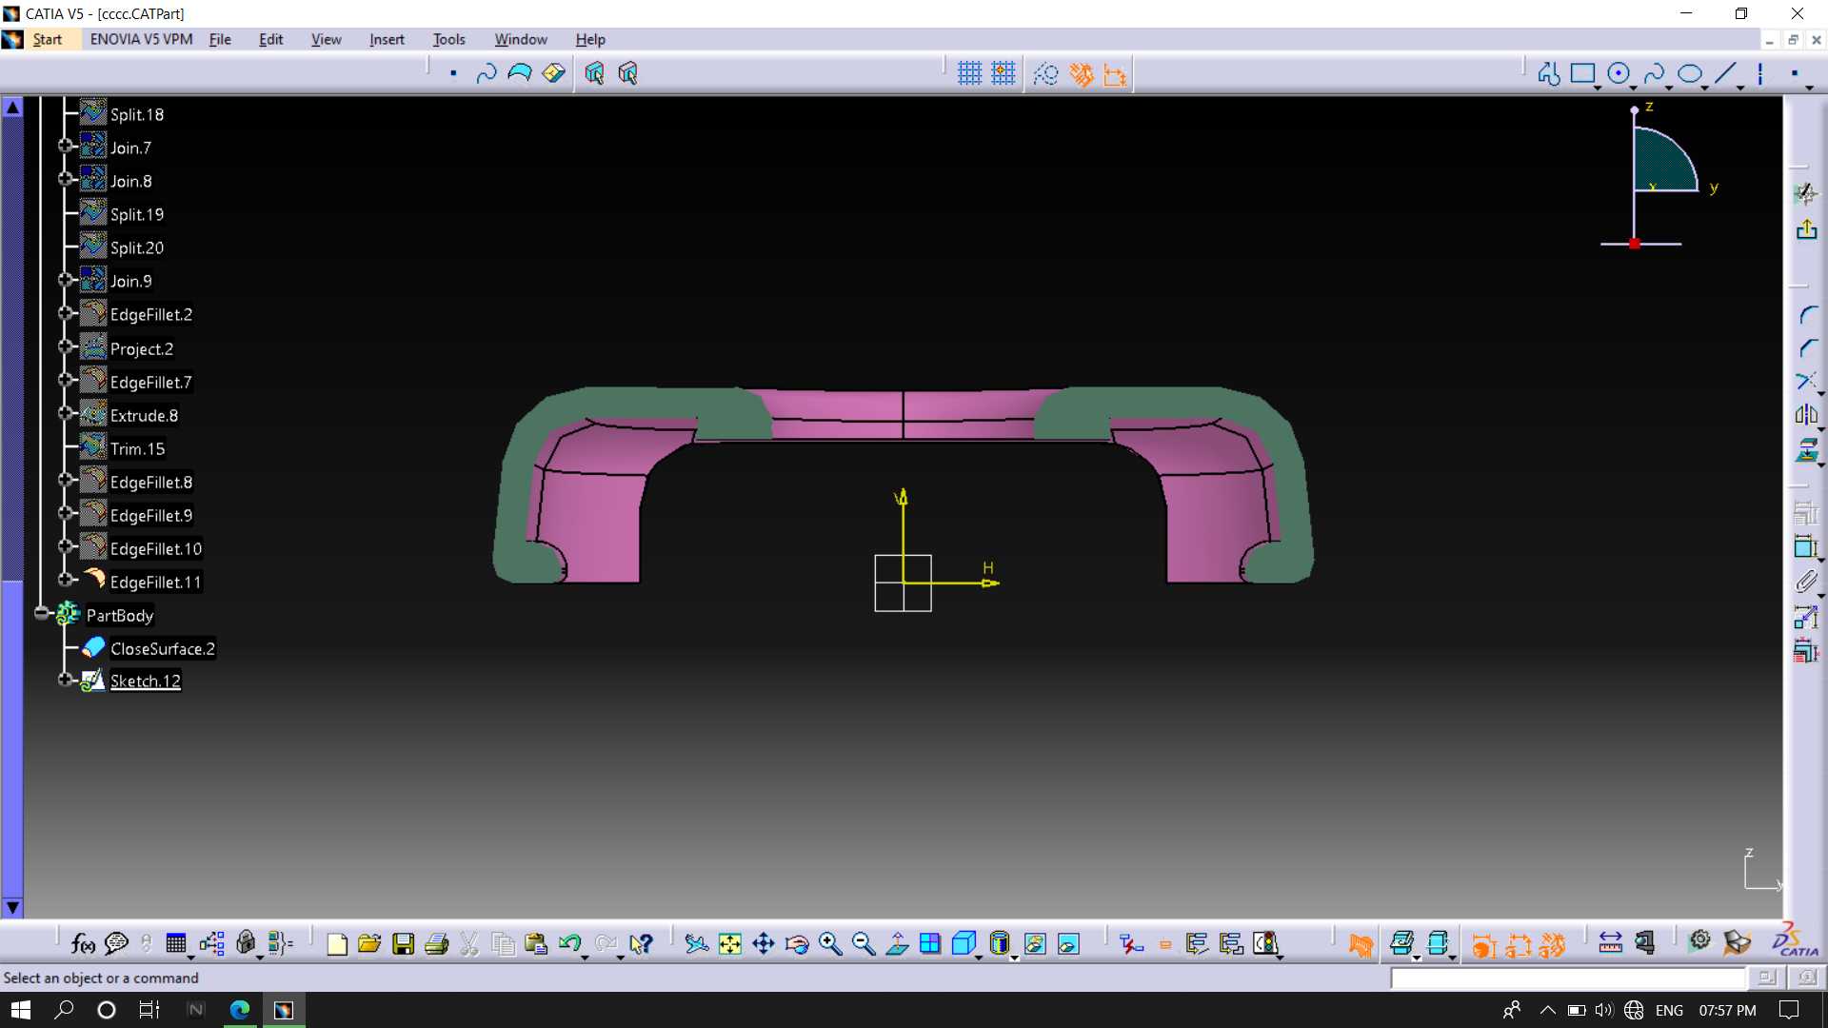The image size is (1828, 1028).
Task: Click the Measure Between ruler icon
Action: (x=1611, y=943)
